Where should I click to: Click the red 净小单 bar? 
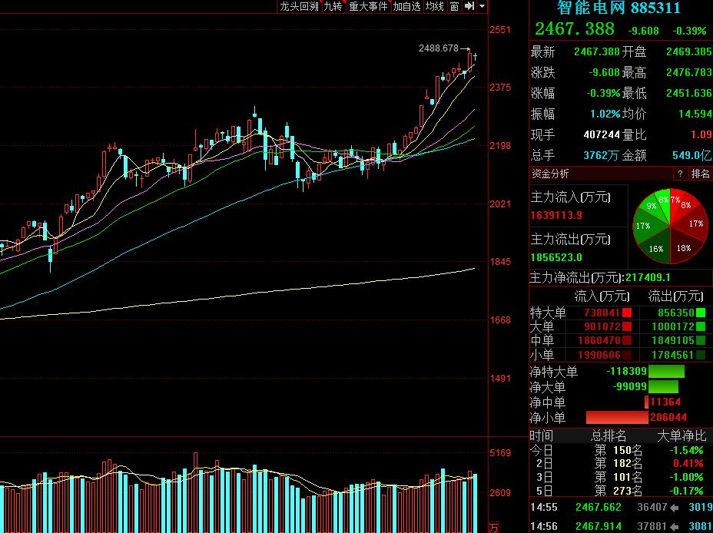click(617, 417)
